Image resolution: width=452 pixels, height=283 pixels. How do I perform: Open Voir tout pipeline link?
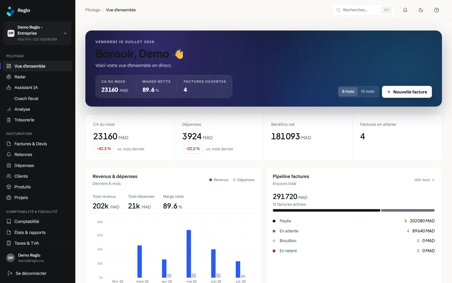[x=424, y=180]
